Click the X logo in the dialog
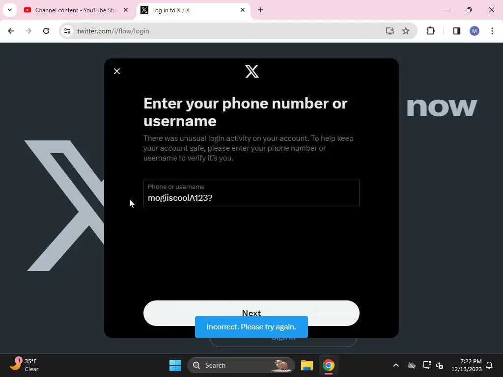This screenshot has width=503, height=377. (252, 71)
